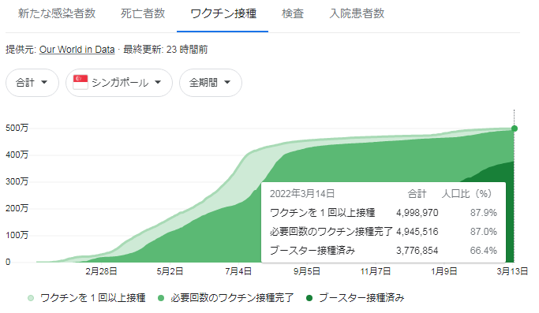Click the 必要回数のワクチン接種完了 legend dot

[x=161, y=298]
